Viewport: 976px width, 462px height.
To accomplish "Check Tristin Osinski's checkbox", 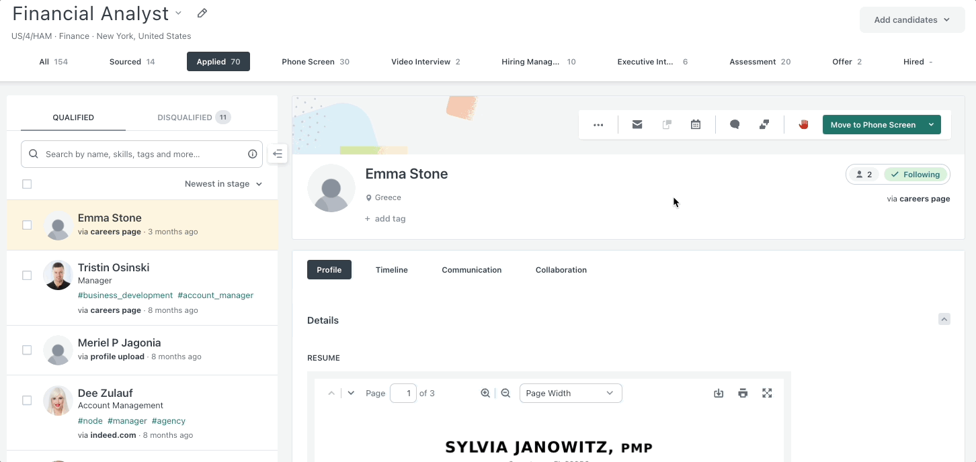I will (x=27, y=275).
